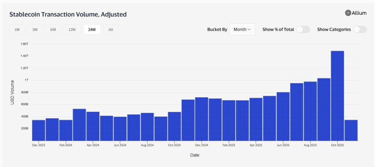Viewport: 375px width, 167px height.
Task: Select the last bar after Oct 2025
Action: coord(351,130)
